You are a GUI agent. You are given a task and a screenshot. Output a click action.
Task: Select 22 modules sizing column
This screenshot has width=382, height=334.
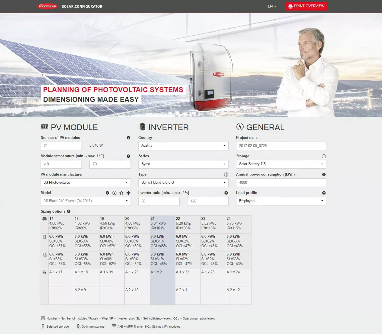[188, 224]
